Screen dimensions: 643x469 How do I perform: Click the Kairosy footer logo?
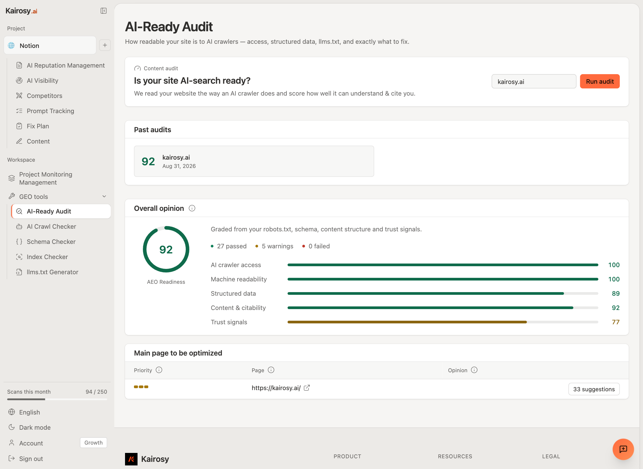(147, 459)
